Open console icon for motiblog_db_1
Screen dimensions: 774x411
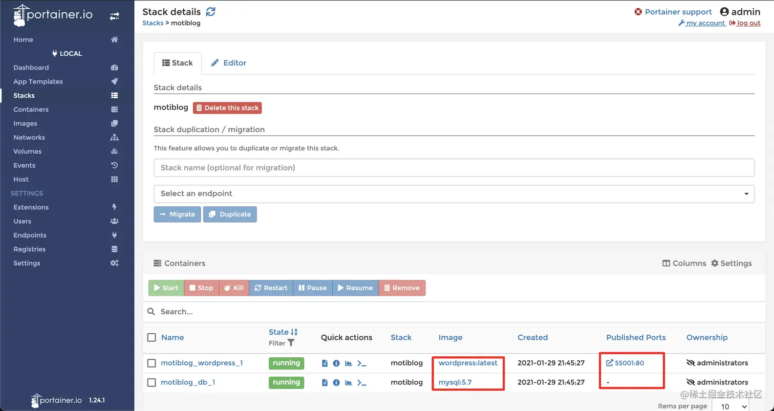pos(362,382)
